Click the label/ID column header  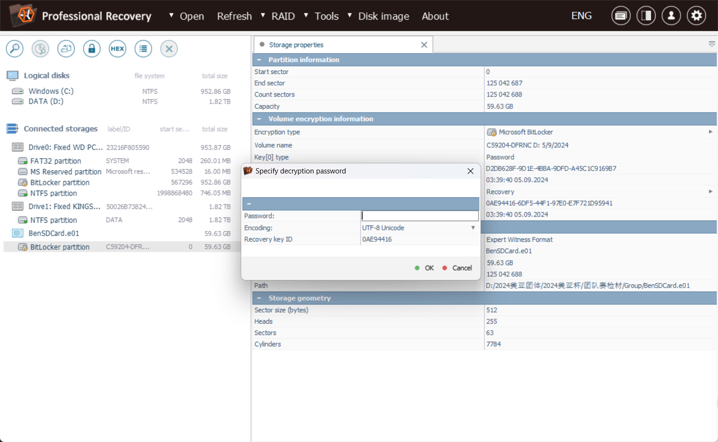click(x=119, y=129)
